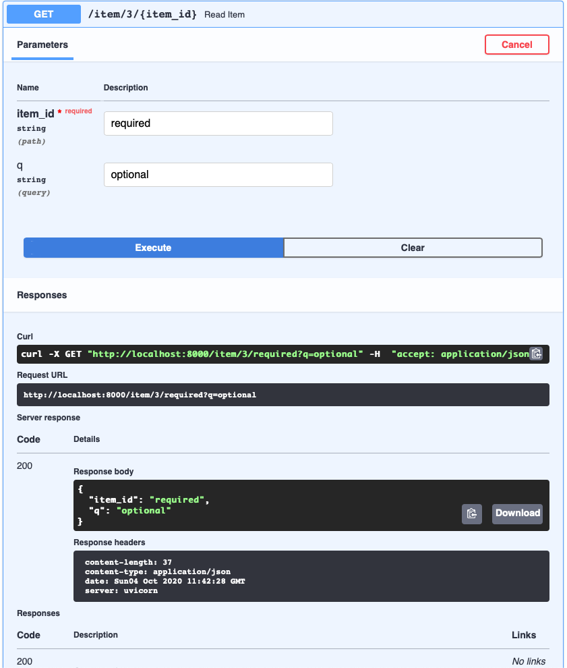
Task: Click the q query input field
Action: 218,175
